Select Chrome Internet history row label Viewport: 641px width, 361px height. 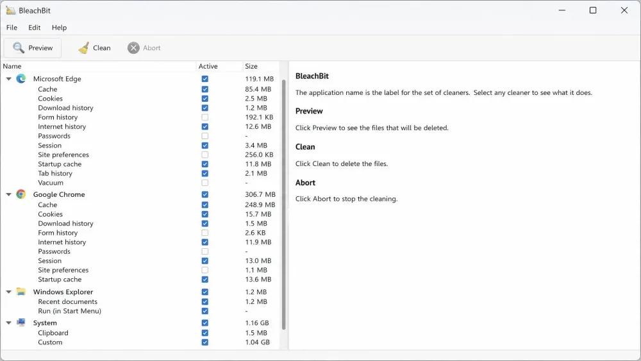point(62,242)
